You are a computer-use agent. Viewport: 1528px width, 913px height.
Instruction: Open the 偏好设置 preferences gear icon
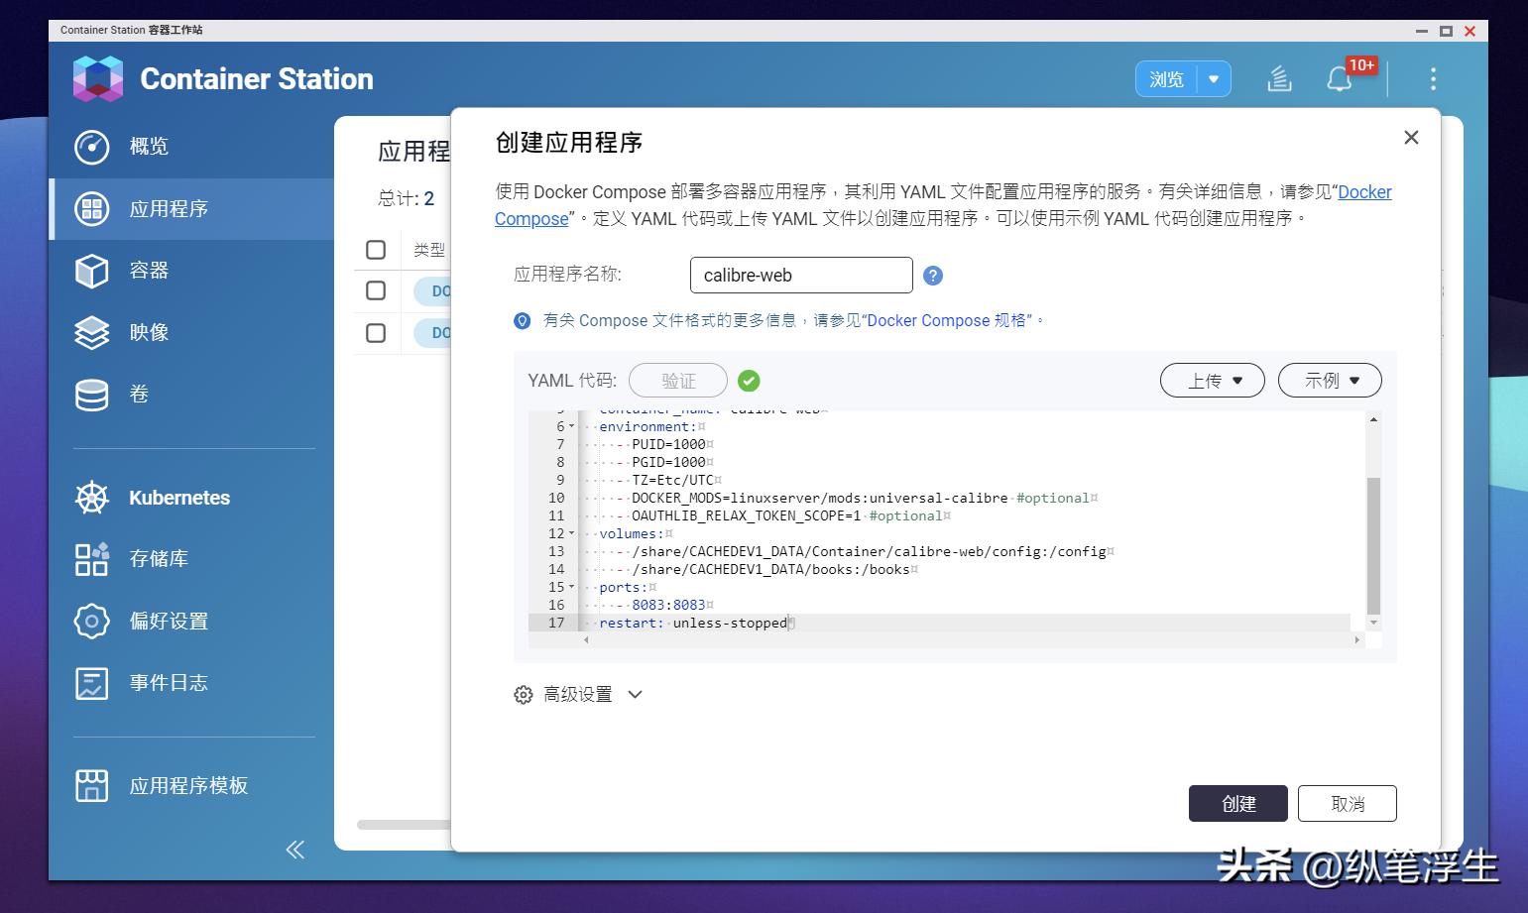click(92, 622)
